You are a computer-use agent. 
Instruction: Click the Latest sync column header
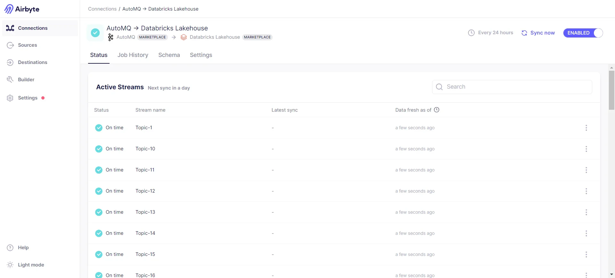click(x=284, y=110)
